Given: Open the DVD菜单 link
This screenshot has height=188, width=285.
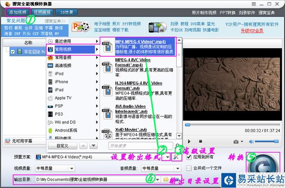Looking at the screenshot, I should click(198, 24).
